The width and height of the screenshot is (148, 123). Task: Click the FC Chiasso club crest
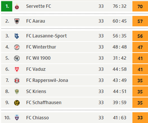click(17, 118)
